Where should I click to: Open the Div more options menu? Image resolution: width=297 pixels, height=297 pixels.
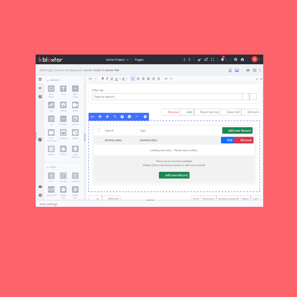pos(137,117)
